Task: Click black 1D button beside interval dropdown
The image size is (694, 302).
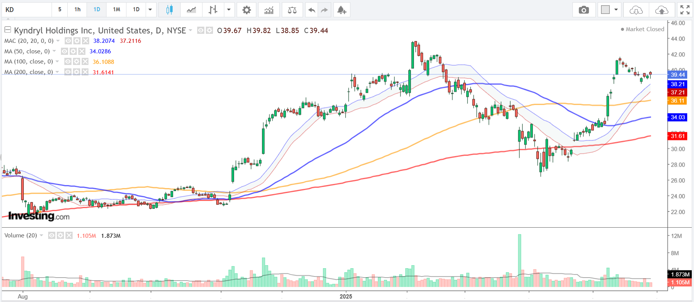Action: click(136, 10)
